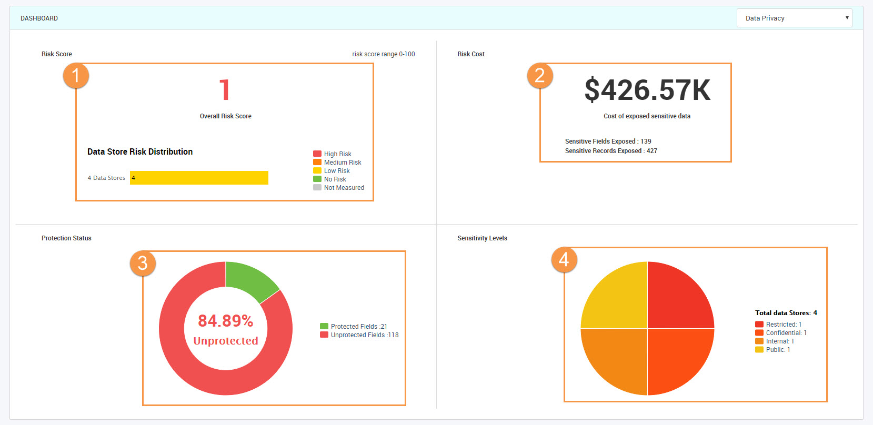Screen dimensions: 873x425
Task: Click the Protection Status section heading
Action: pyautogui.click(x=66, y=238)
